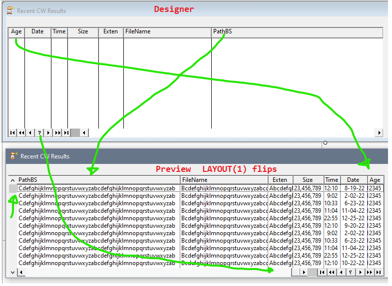Click the Preview horizontal scrollbar thumb
392x286 pixels.
312,272
